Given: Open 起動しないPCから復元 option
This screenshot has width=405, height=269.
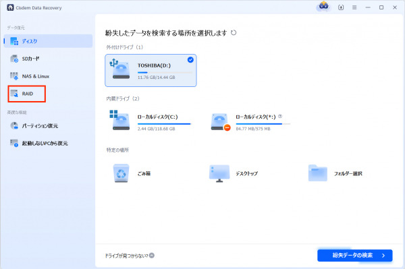Looking at the screenshot, I should 38,144.
